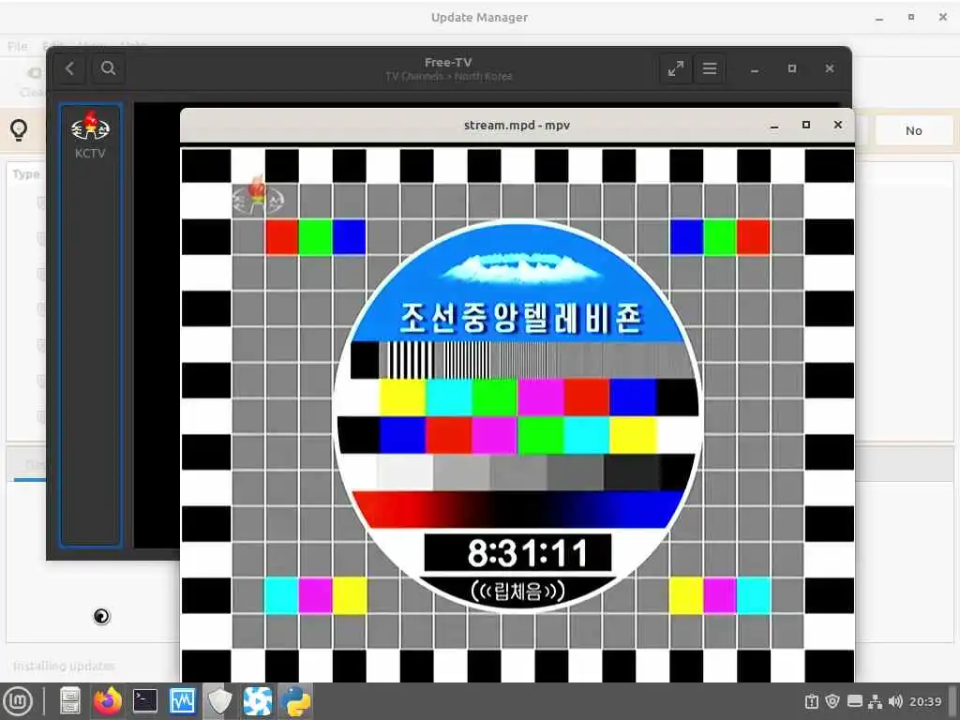Open the Terminal from the panel

(x=145, y=701)
